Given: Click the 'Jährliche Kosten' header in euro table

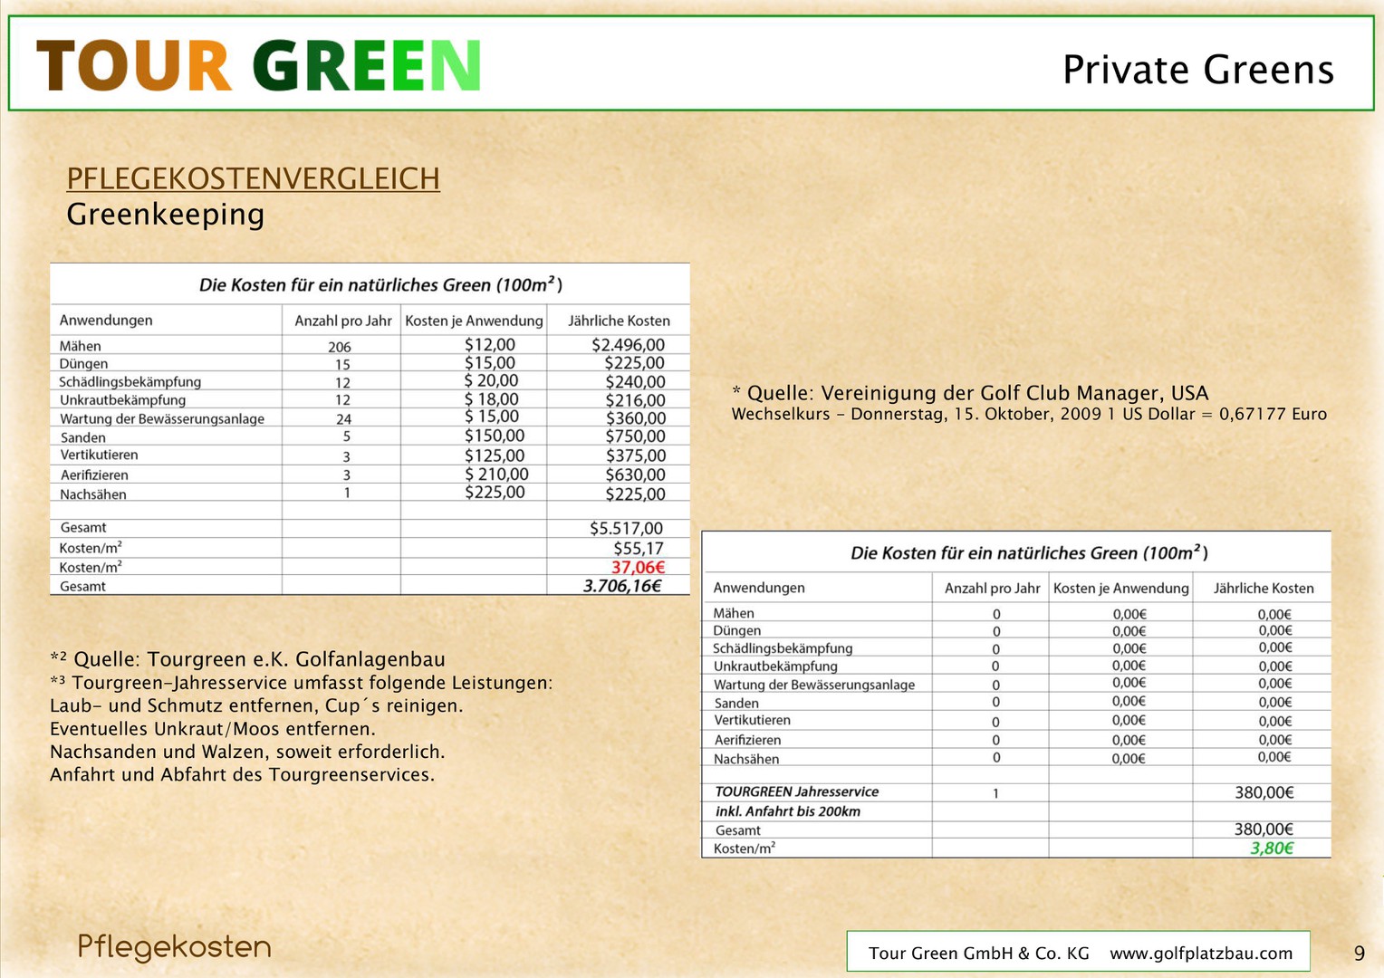Looking at the screenshot, I should (x=1264, y=589).
